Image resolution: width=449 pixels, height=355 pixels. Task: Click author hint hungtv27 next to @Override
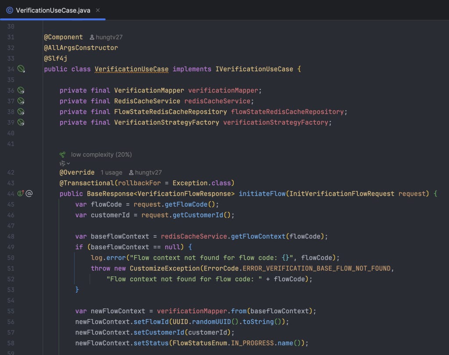(x=148, y=172)
